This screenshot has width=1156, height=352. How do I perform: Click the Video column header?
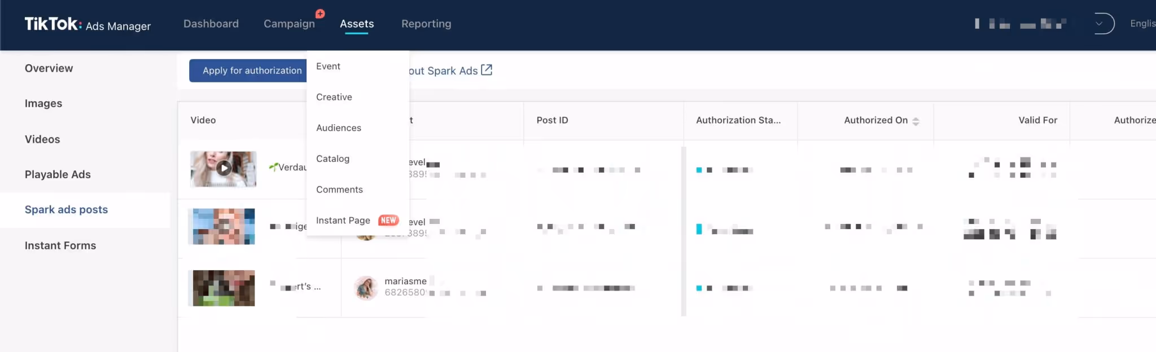(x=203, y=120)
